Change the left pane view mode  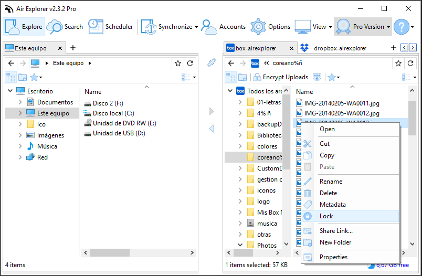pos(188,77)
